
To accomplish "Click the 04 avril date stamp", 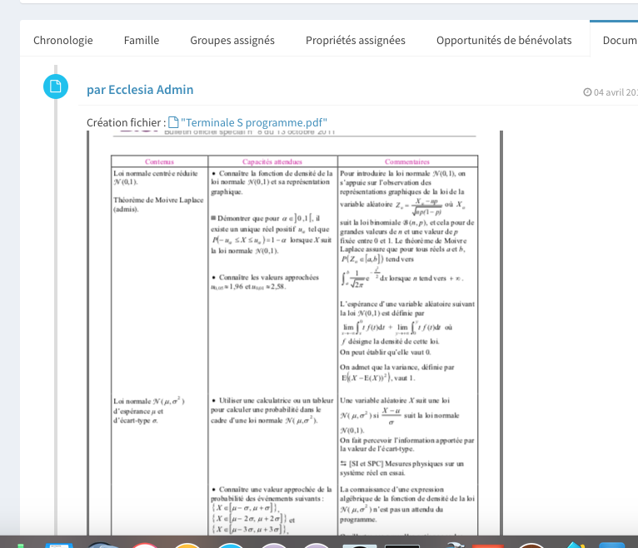I will click(x=616, y=92).
